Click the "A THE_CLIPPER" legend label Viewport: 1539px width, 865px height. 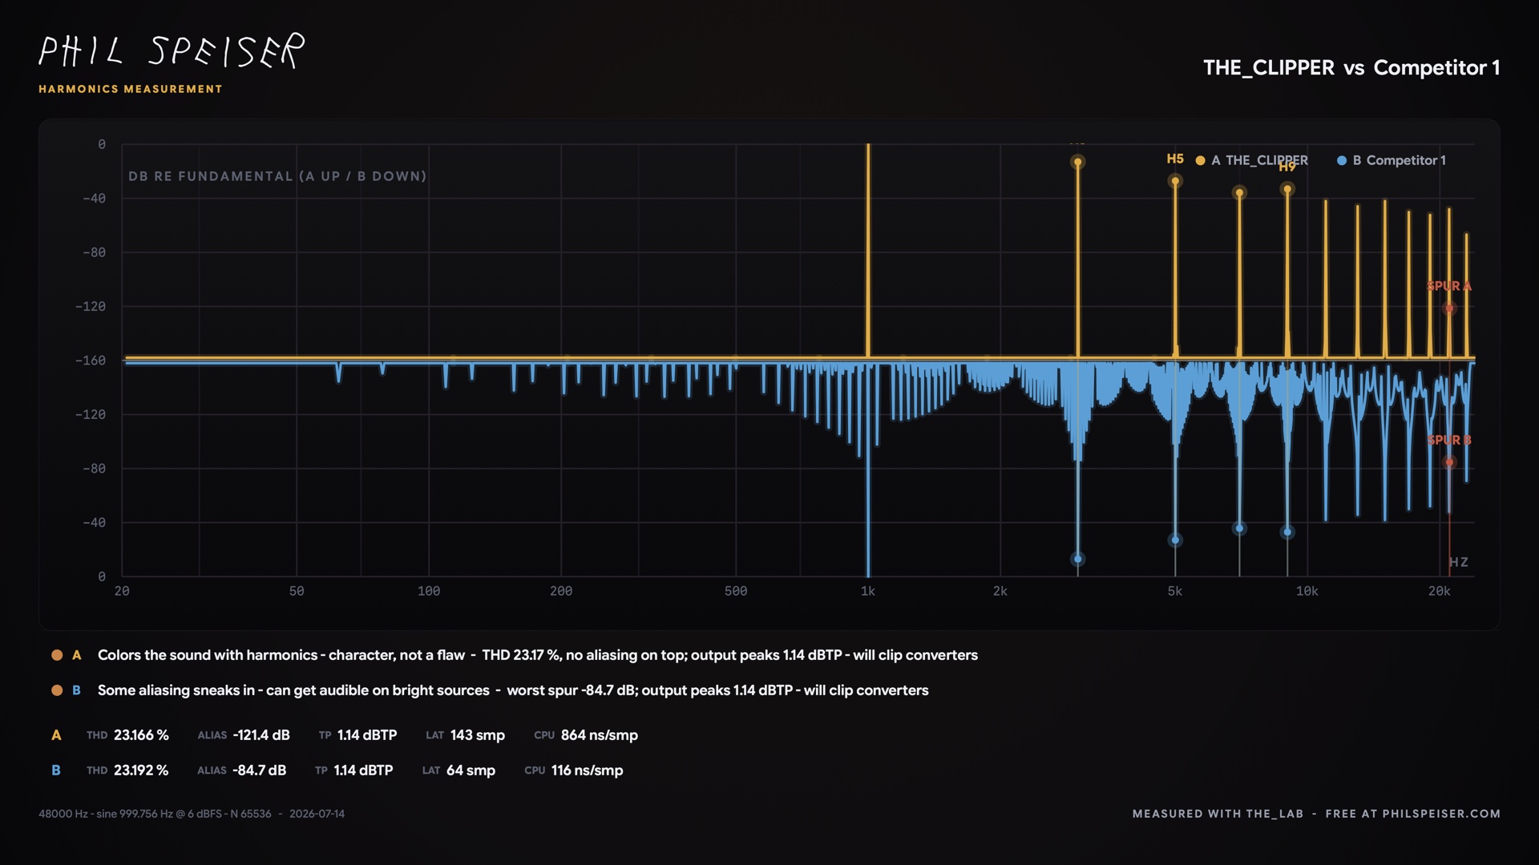(1259, 160)
